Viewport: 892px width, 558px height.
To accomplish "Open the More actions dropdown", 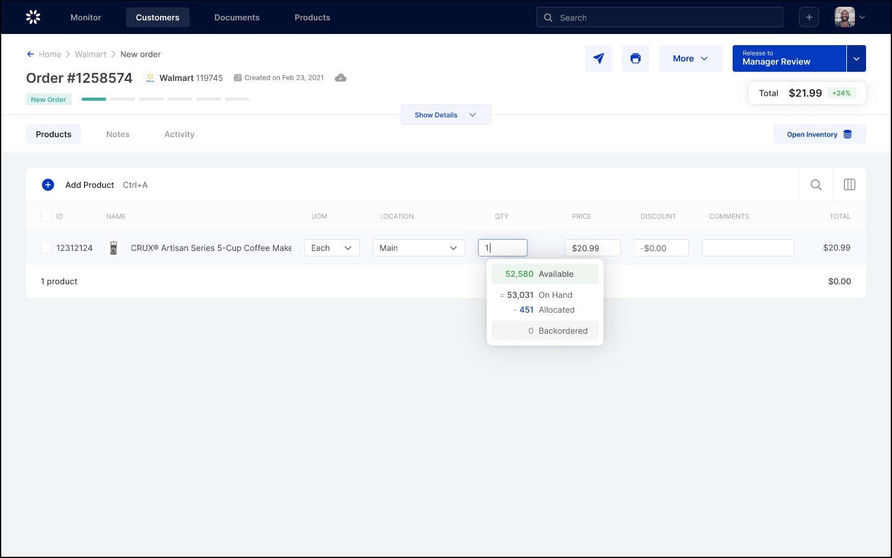I will tap(690, 59).
